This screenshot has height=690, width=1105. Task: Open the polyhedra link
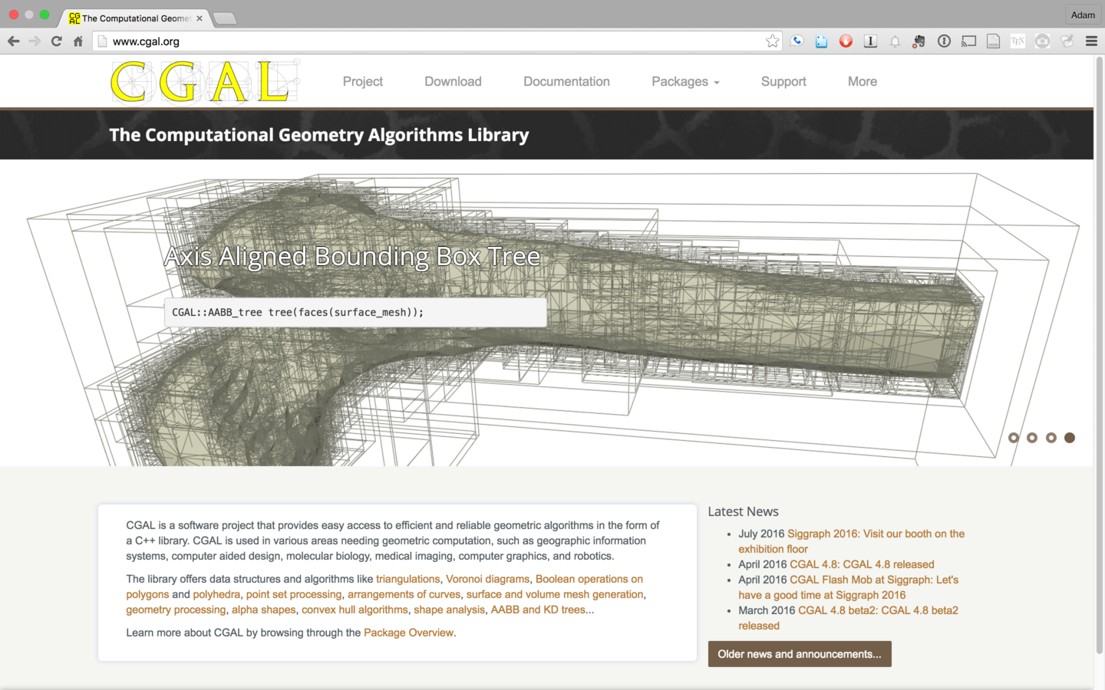tap(216, 594)
